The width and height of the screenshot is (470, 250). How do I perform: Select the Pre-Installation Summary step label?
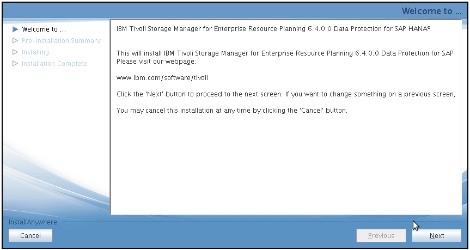coord(61,41)
